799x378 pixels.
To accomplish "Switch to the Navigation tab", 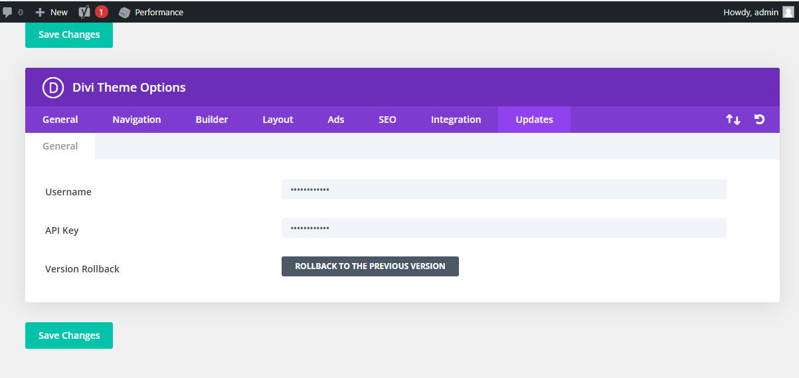I will click(137, 120).
